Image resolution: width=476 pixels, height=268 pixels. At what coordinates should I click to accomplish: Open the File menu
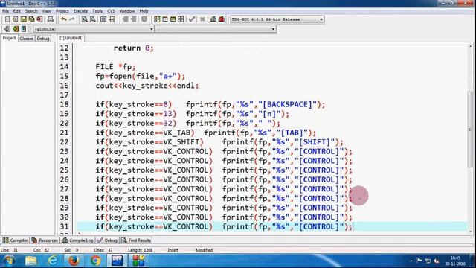pos(5,11)
